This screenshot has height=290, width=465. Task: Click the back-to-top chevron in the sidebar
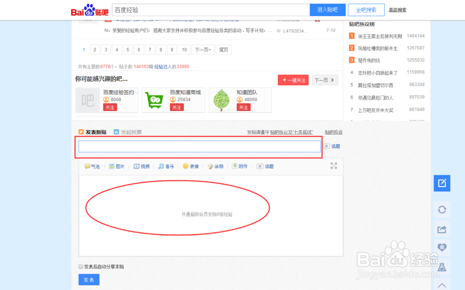tap(442, 284)
